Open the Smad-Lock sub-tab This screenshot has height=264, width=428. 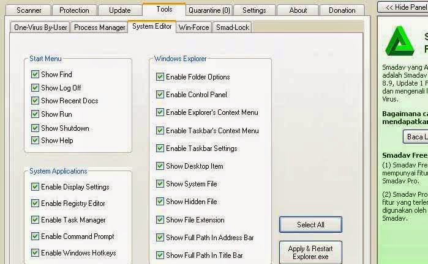click(x=233, y=28)
